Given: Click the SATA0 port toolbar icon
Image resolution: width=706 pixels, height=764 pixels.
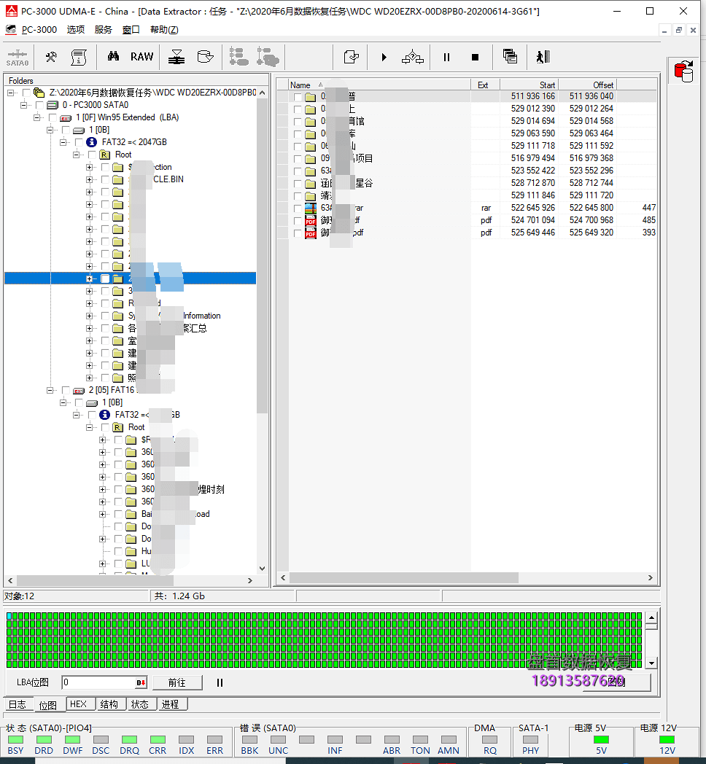Looking at the screenshot, I should tap(18, 58).
